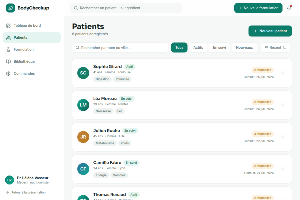
Task: Click the back arrow beside Retour à la présentation
Action: [8, 192]
